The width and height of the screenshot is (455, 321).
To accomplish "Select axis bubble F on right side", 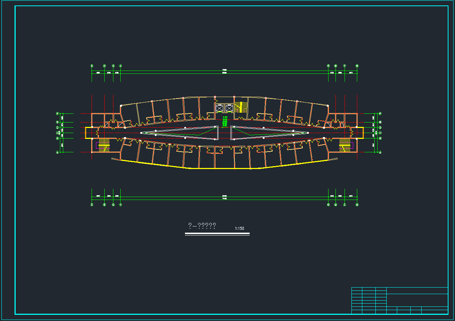I will pos(380,114).
